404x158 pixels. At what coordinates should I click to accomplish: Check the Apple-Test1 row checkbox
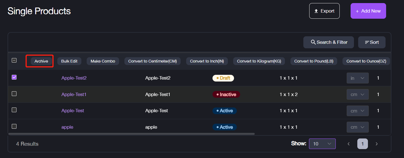(x=14, y=94)
